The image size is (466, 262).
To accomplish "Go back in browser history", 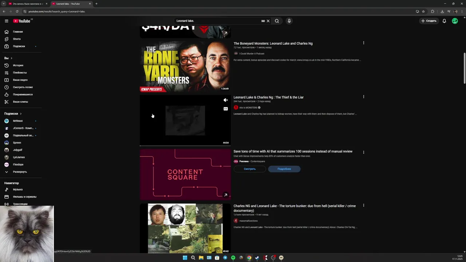I will click(x=4, y=11).
